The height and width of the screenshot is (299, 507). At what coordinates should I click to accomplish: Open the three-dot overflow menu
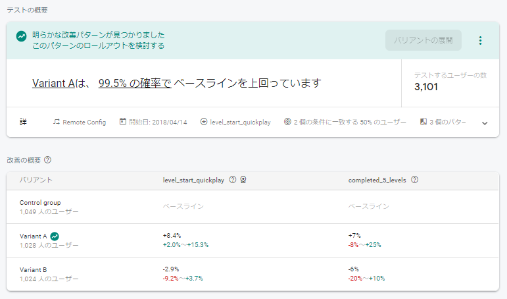click(480, 40)
